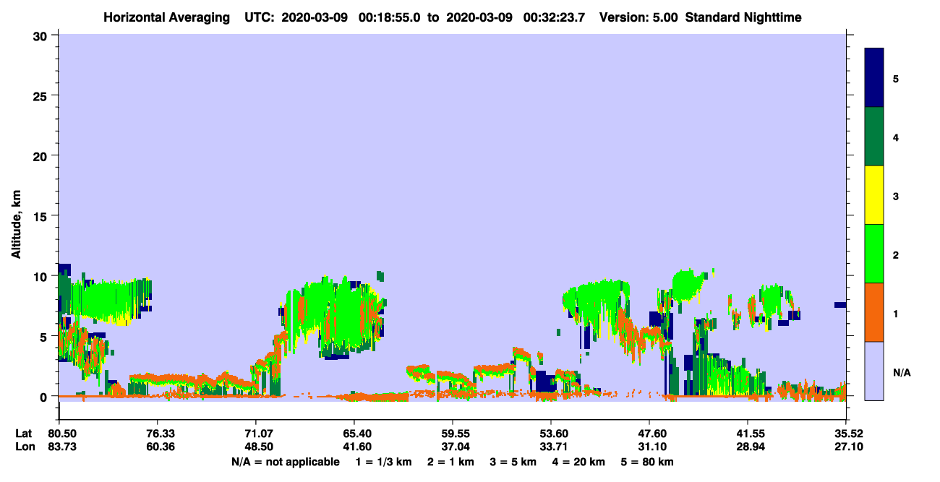Click the bright green colorbar segment for level 2
Screen dimensions: 940x482
coord(874,254)
